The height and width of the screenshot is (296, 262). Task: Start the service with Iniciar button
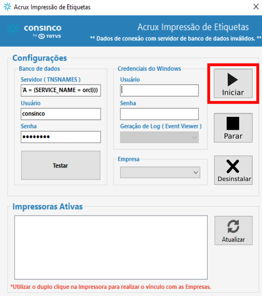pos(233,84)
